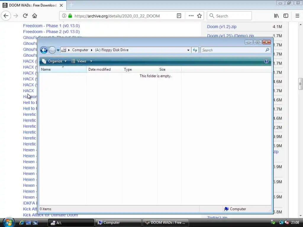The width and height of the screenshot is (303, 227).
Task: Open Freedoom - Phase 1 (v0.13.0) link
Action: 51,26
